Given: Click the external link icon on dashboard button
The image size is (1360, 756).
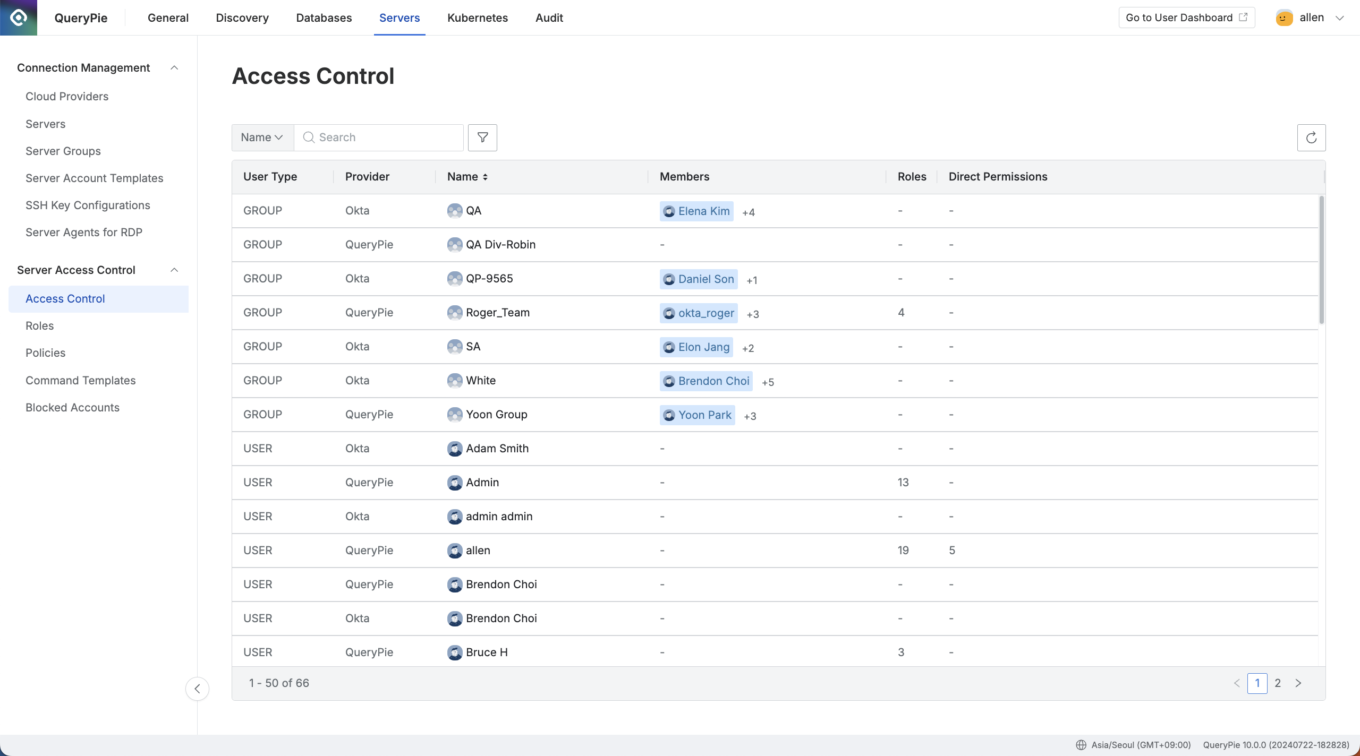Looking at the screenshot, I should point(1243,17).
